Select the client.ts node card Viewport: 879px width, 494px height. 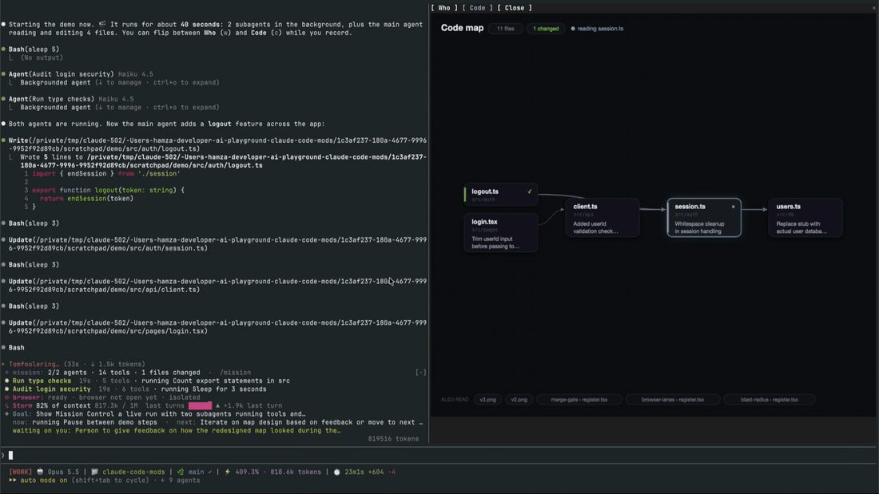pos(602,218)
